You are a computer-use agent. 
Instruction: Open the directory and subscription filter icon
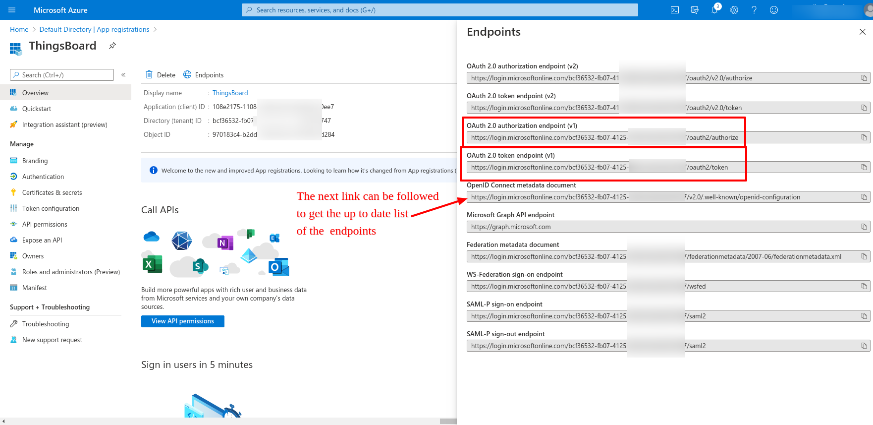[694, 10]
